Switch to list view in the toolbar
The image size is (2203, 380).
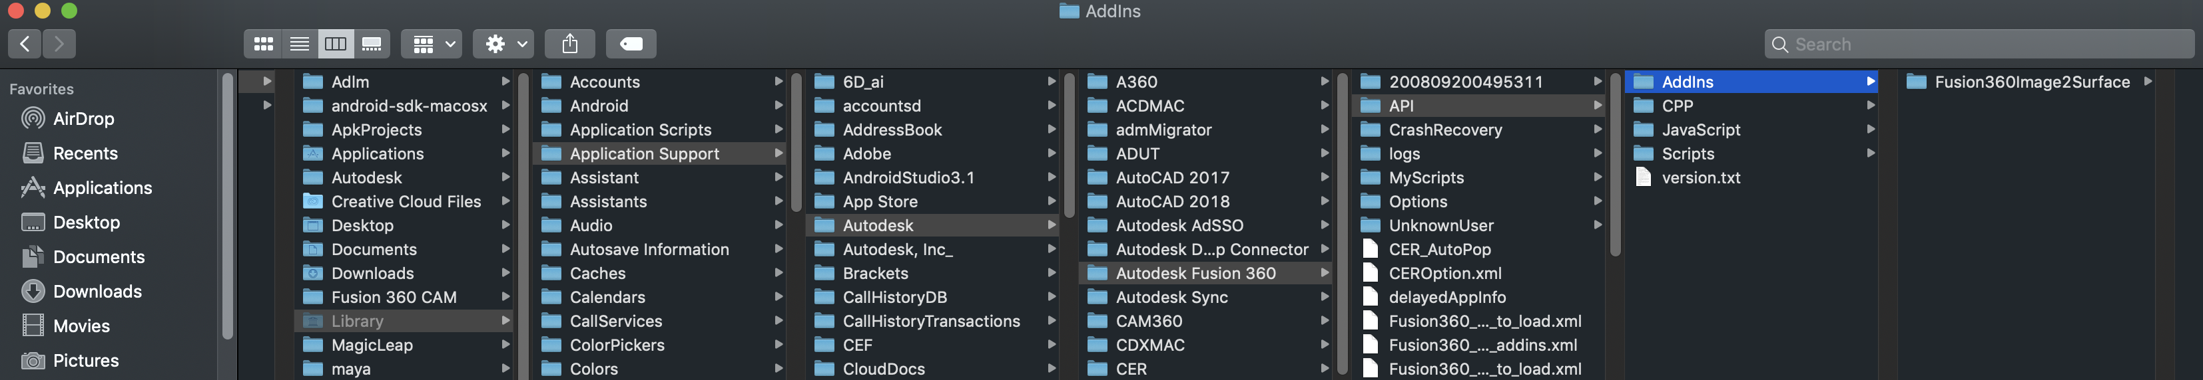click(299, 44)
